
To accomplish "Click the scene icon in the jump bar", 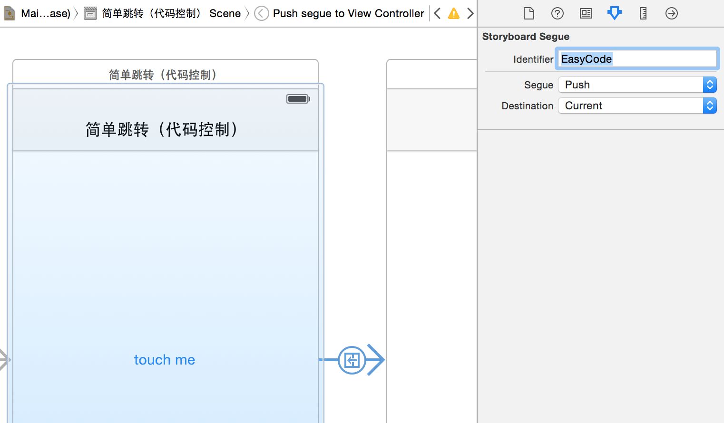I will click(90, 13).
